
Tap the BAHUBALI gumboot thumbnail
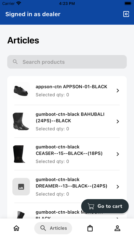(21, 121)
